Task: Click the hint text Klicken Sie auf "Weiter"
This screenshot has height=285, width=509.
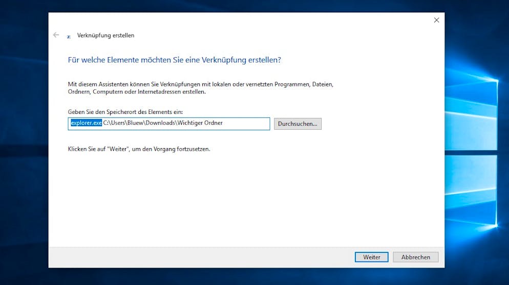Action: click(x=139, y=149)
